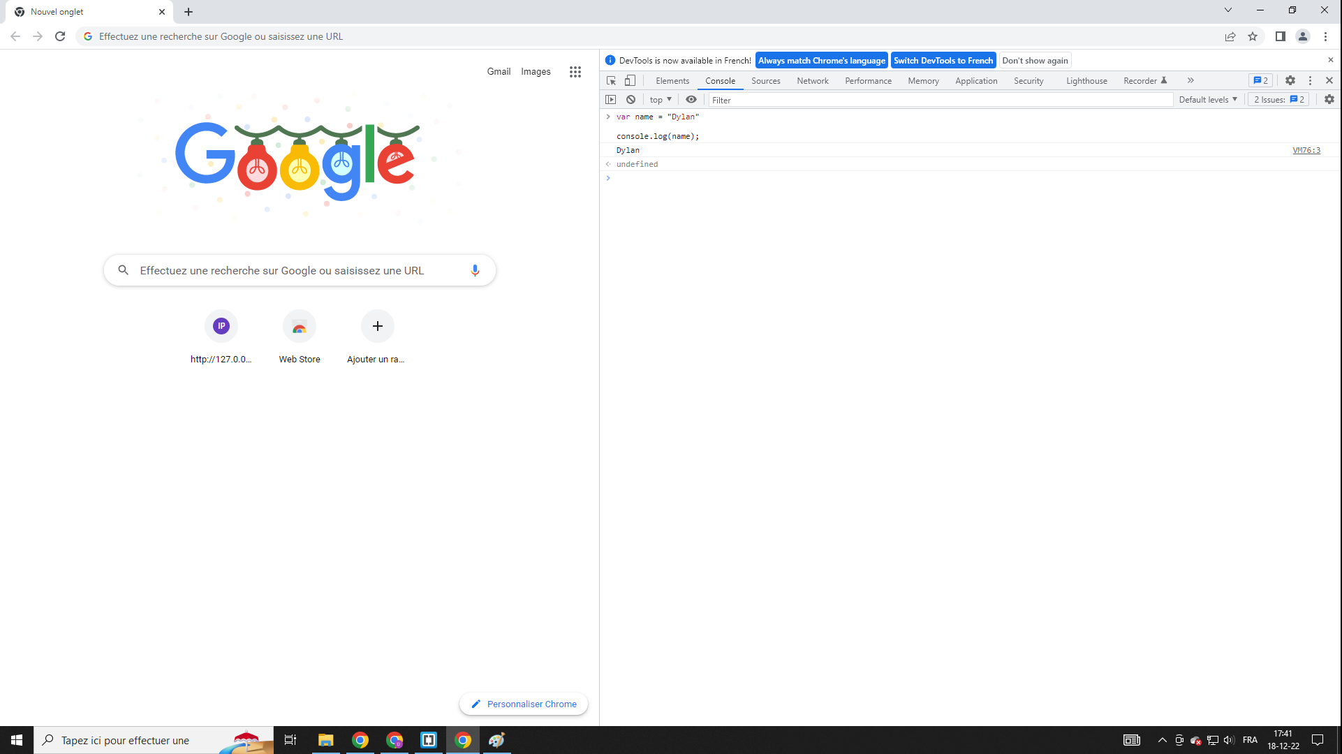
Task: Dismiss the DevTools language infobar
Action: click(x=1331, y=60)
